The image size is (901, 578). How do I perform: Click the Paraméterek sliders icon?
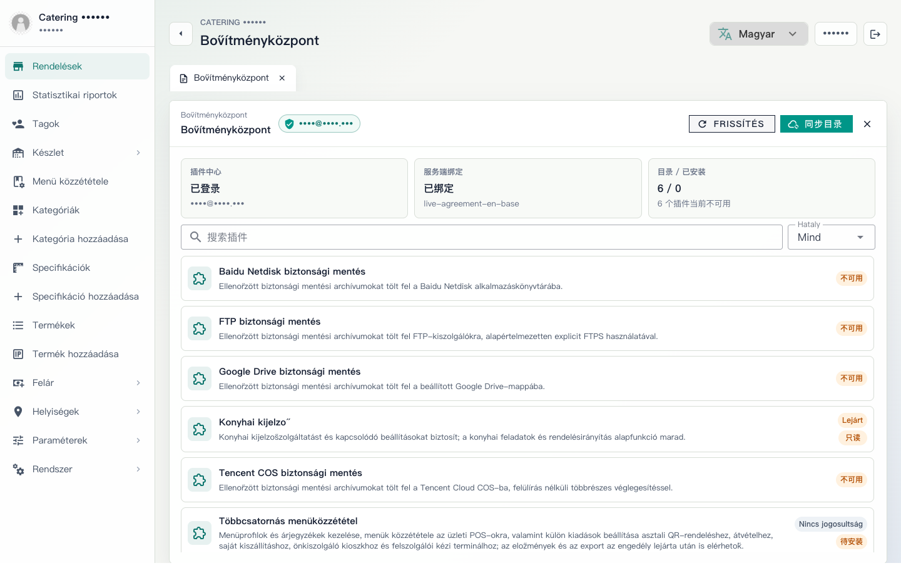pyautogui.click(x=18, y=440)
